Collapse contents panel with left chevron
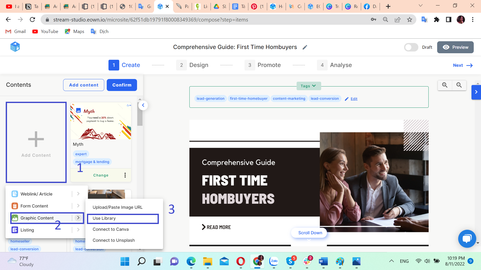481x270 pixels. 143,105
